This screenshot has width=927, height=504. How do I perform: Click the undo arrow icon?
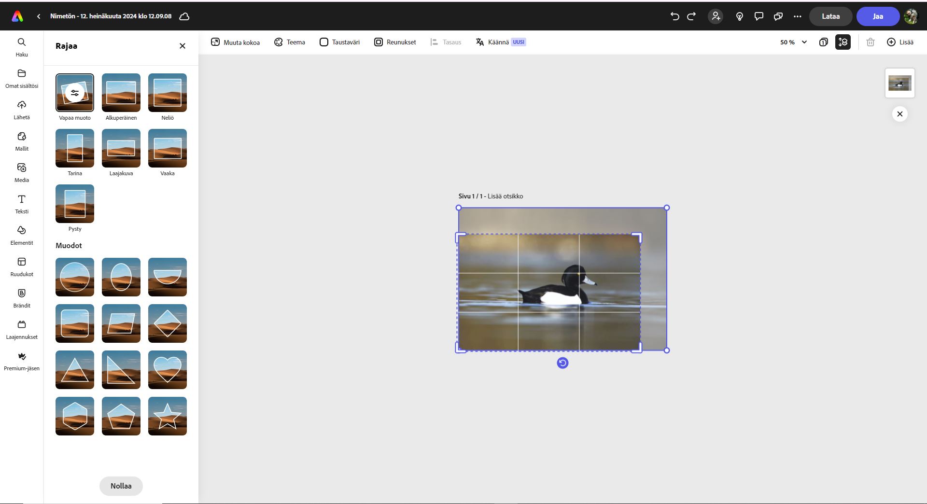tap(674, 16)
